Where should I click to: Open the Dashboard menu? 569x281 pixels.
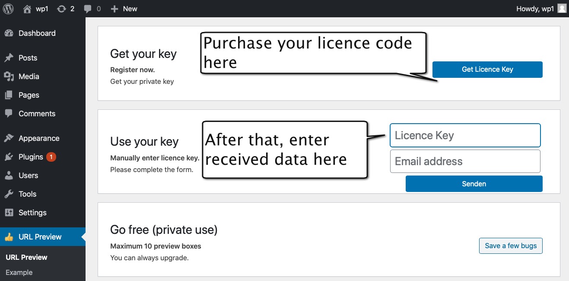pyautogui.click(x=37, y=33)
